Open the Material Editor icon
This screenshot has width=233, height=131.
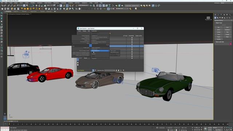[x=113, y=6]
